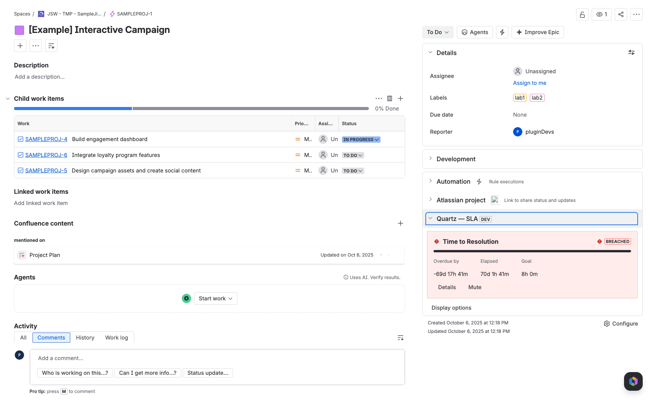
Task: Expand the Atlassian project section
Action: 430,200
